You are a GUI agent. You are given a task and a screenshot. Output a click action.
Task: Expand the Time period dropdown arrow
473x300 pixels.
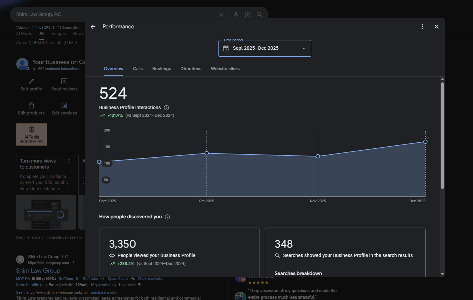pos(304,48)
